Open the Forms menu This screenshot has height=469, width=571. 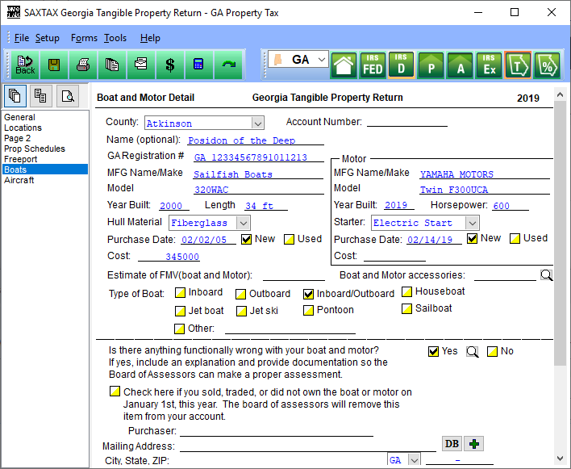84,38
